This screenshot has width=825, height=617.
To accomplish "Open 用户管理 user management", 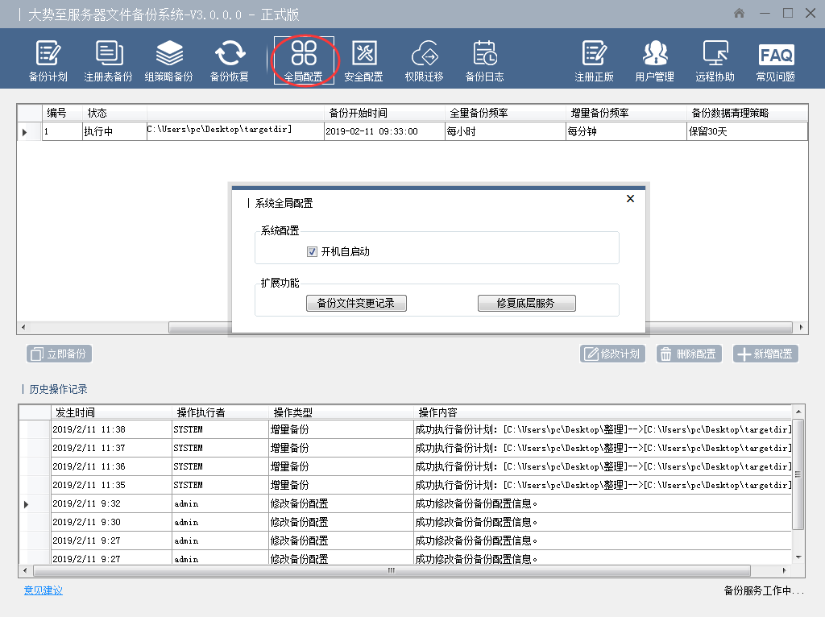I will [654, 60].
